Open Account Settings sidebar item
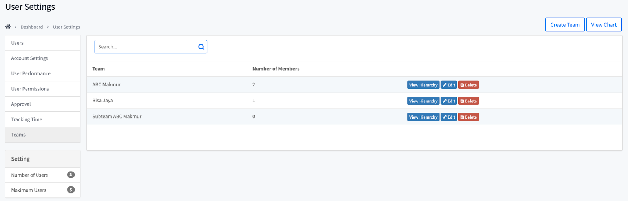This screenshot has width=628, height=201. [x=43, y=58]
